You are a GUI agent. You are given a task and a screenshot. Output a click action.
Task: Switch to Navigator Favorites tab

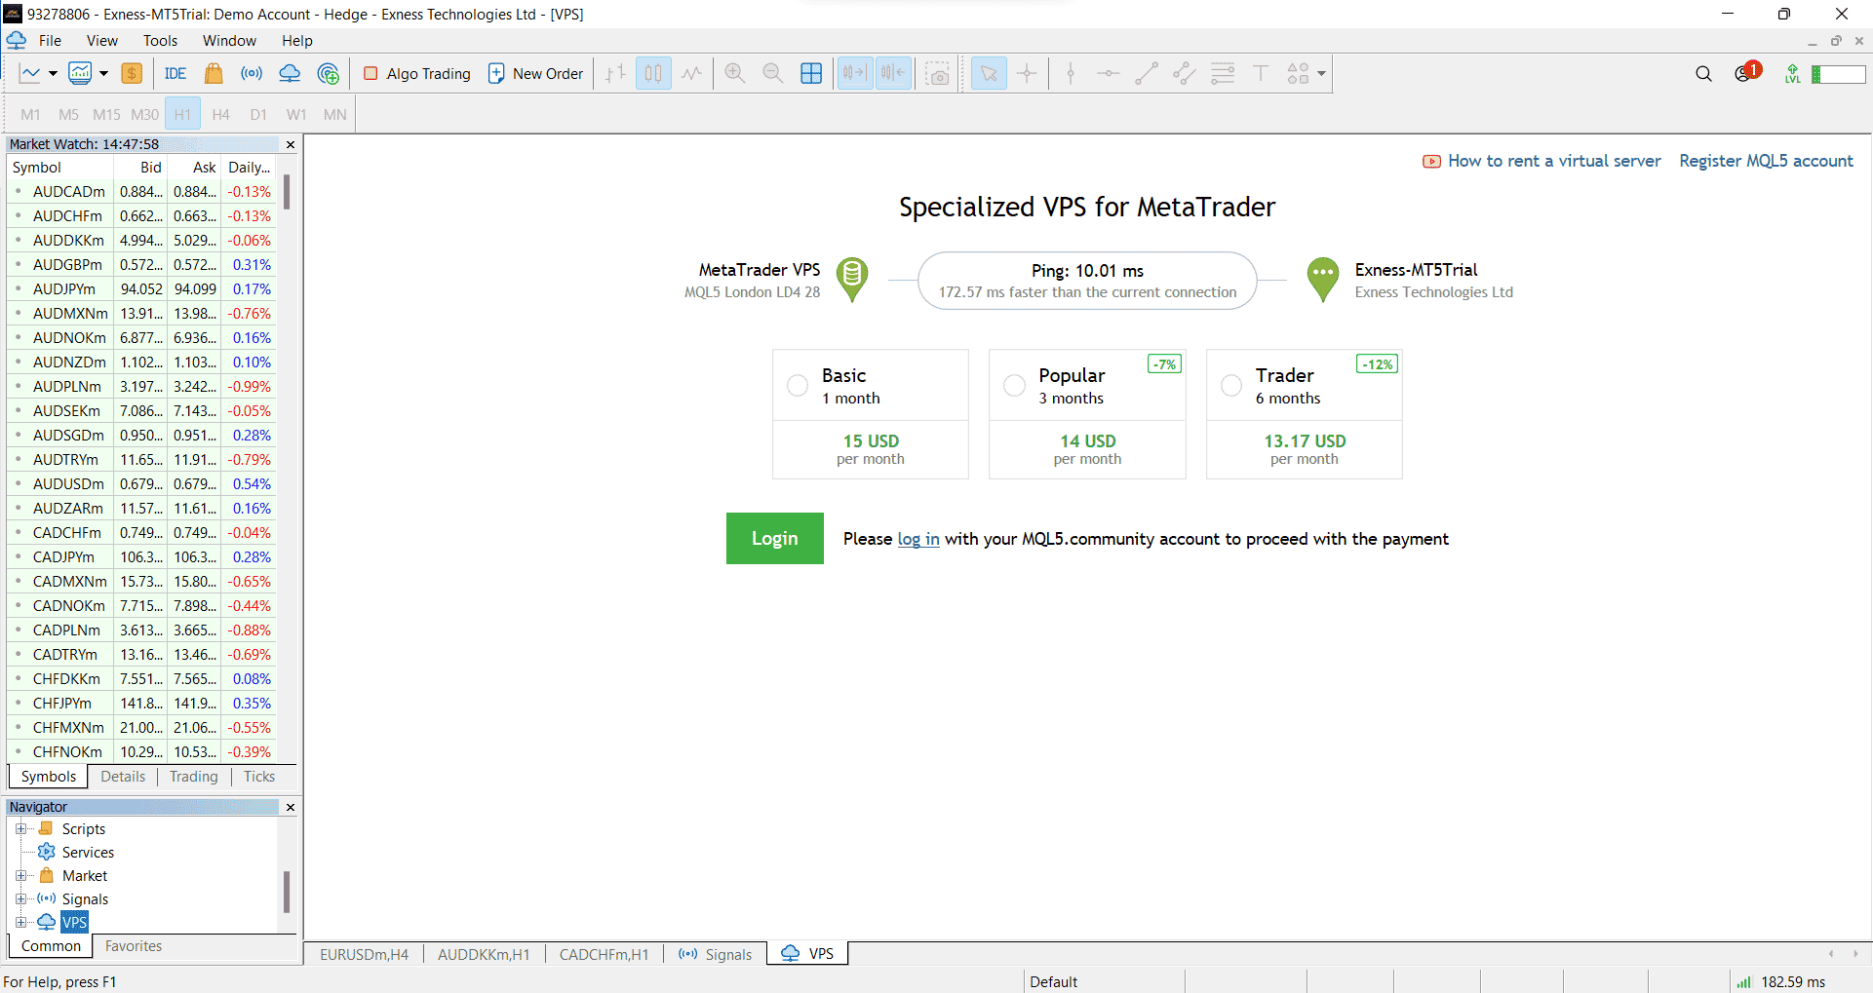[x=134, y=946]
